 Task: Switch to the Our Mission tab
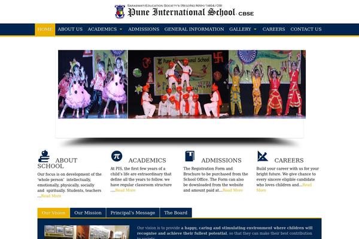click(88, 213)
